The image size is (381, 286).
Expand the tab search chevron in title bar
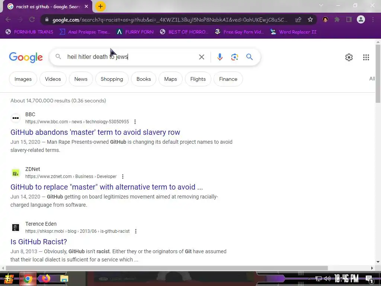[321, 5]
